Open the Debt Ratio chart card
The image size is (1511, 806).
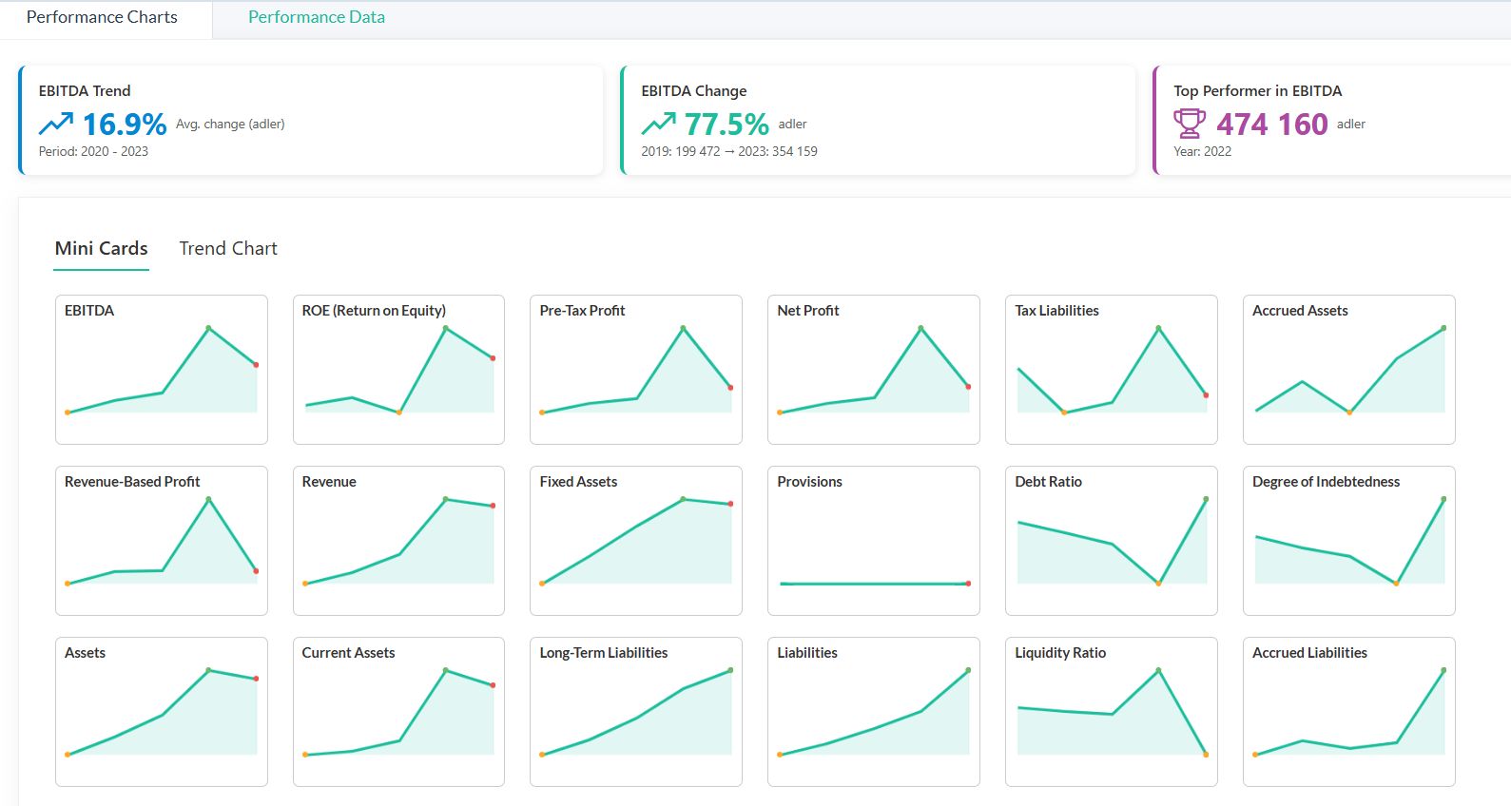pos(1111,541)
